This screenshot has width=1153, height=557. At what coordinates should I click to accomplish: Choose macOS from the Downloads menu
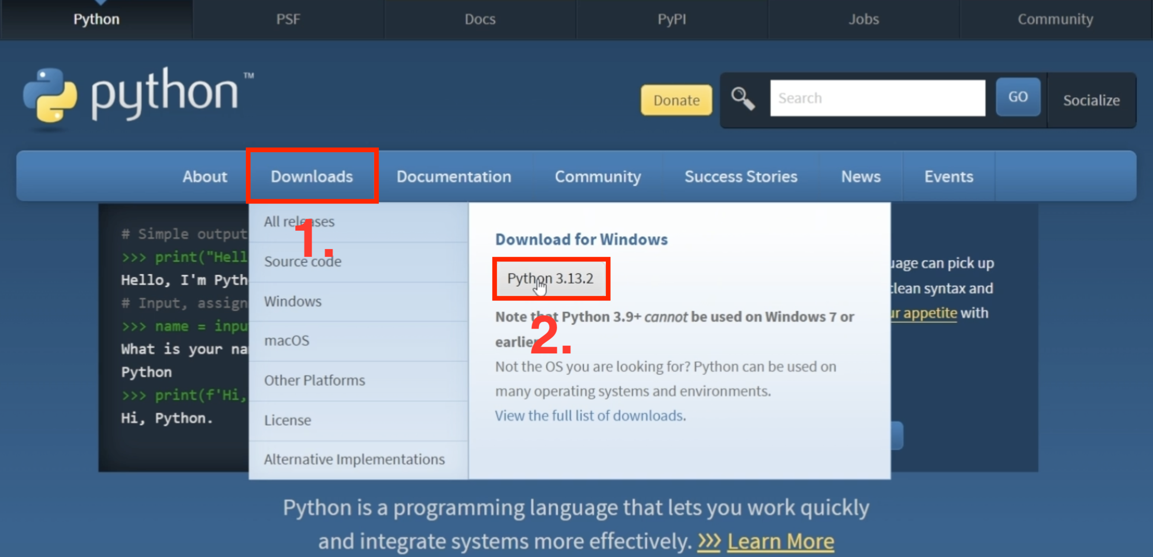point(286,340)
